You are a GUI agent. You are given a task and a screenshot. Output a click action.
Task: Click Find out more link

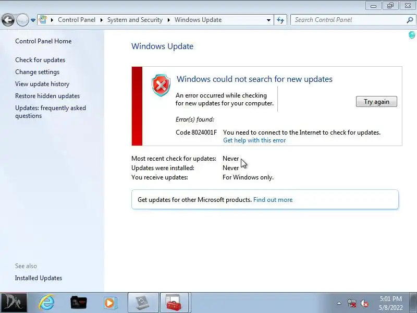tap(273, 200)
